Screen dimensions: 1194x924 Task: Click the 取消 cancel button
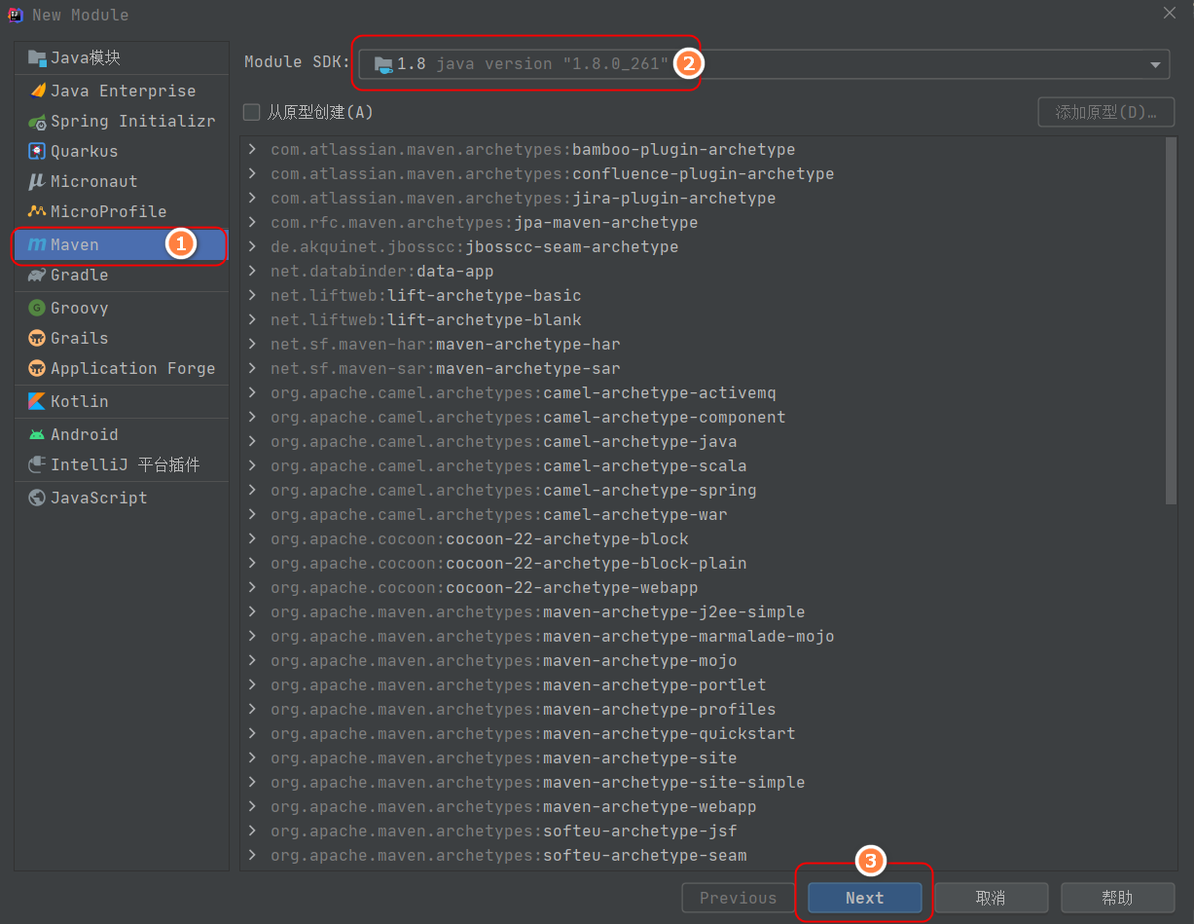tap(991, 898)
